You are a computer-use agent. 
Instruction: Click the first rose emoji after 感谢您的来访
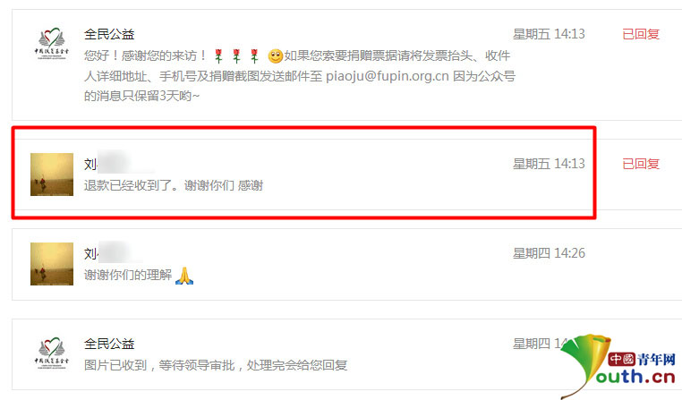[218, 55]
